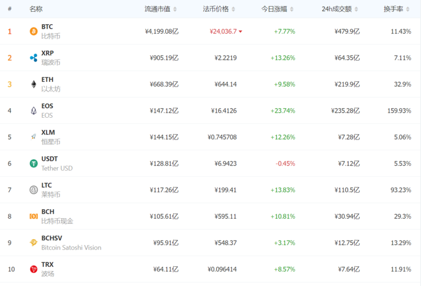
Task: Click the LTC Litecoin icon
Action: (34, 190)
